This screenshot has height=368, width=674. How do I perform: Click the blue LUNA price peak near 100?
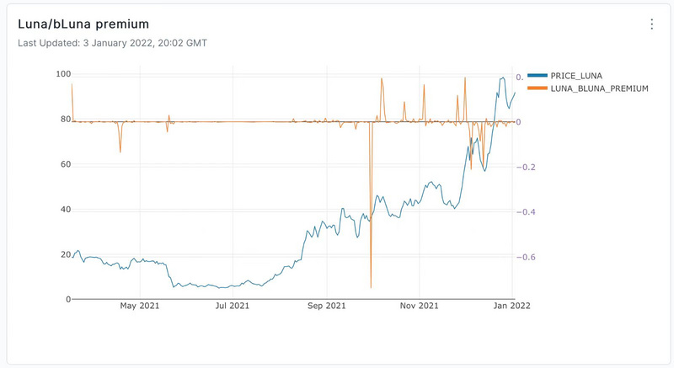(x=502, y=77)
